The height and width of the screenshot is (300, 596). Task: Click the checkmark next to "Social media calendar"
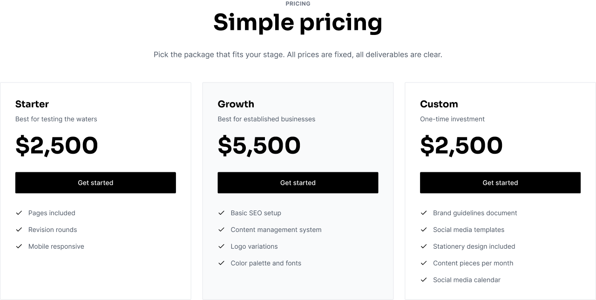[x=424, y=280]
